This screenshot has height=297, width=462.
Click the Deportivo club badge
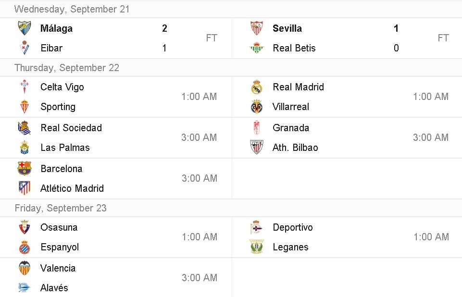pyautogui.click(x=257, y=227)
